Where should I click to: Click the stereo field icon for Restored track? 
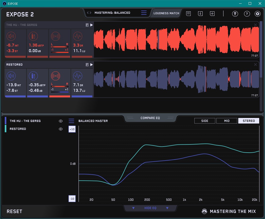point(55,76)
